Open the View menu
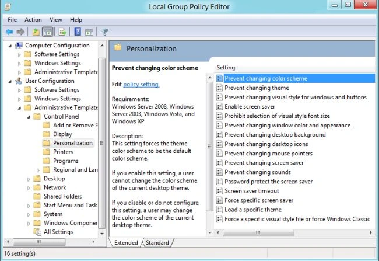 [x=56, y=20]
